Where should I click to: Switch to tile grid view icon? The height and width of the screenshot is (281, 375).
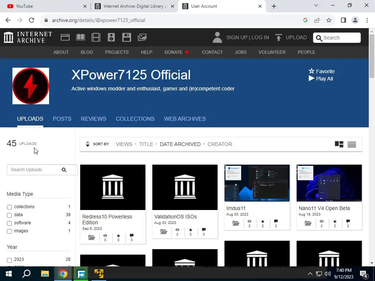(339, 144)
